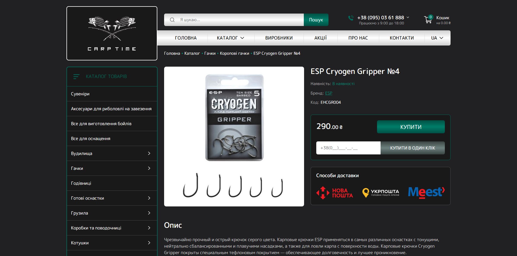Click the catalog list icon beside Каталог товарів

76,77
